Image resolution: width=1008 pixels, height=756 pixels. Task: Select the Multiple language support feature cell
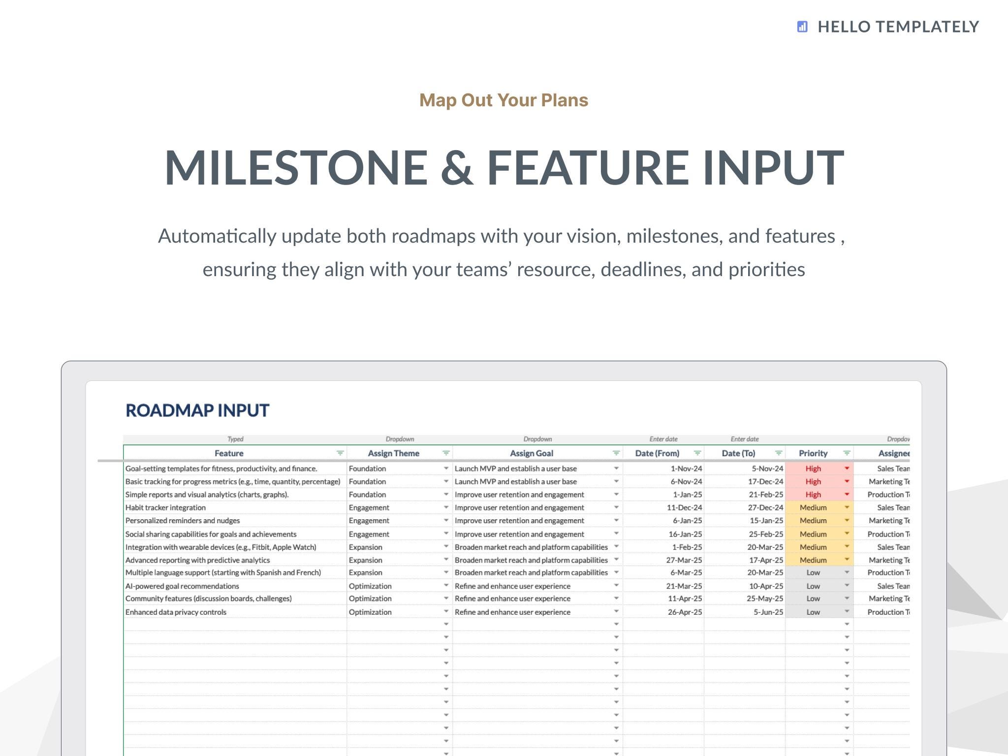235,572
